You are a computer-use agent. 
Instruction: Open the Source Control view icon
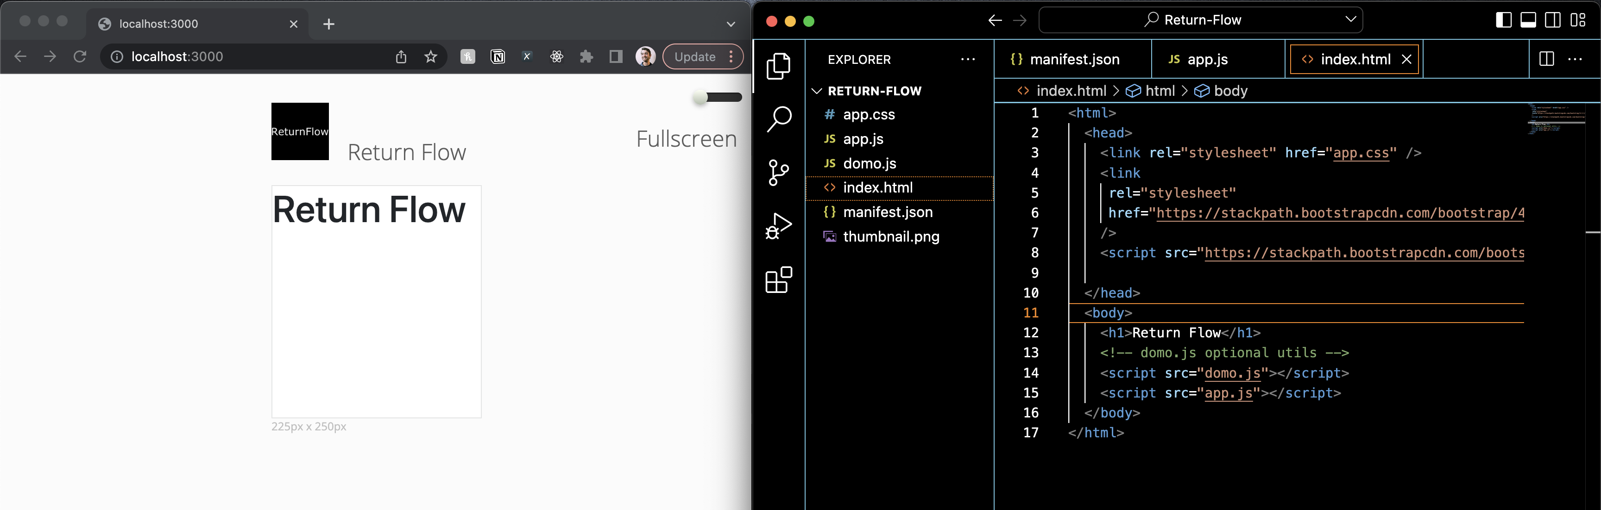coord(778,172)
